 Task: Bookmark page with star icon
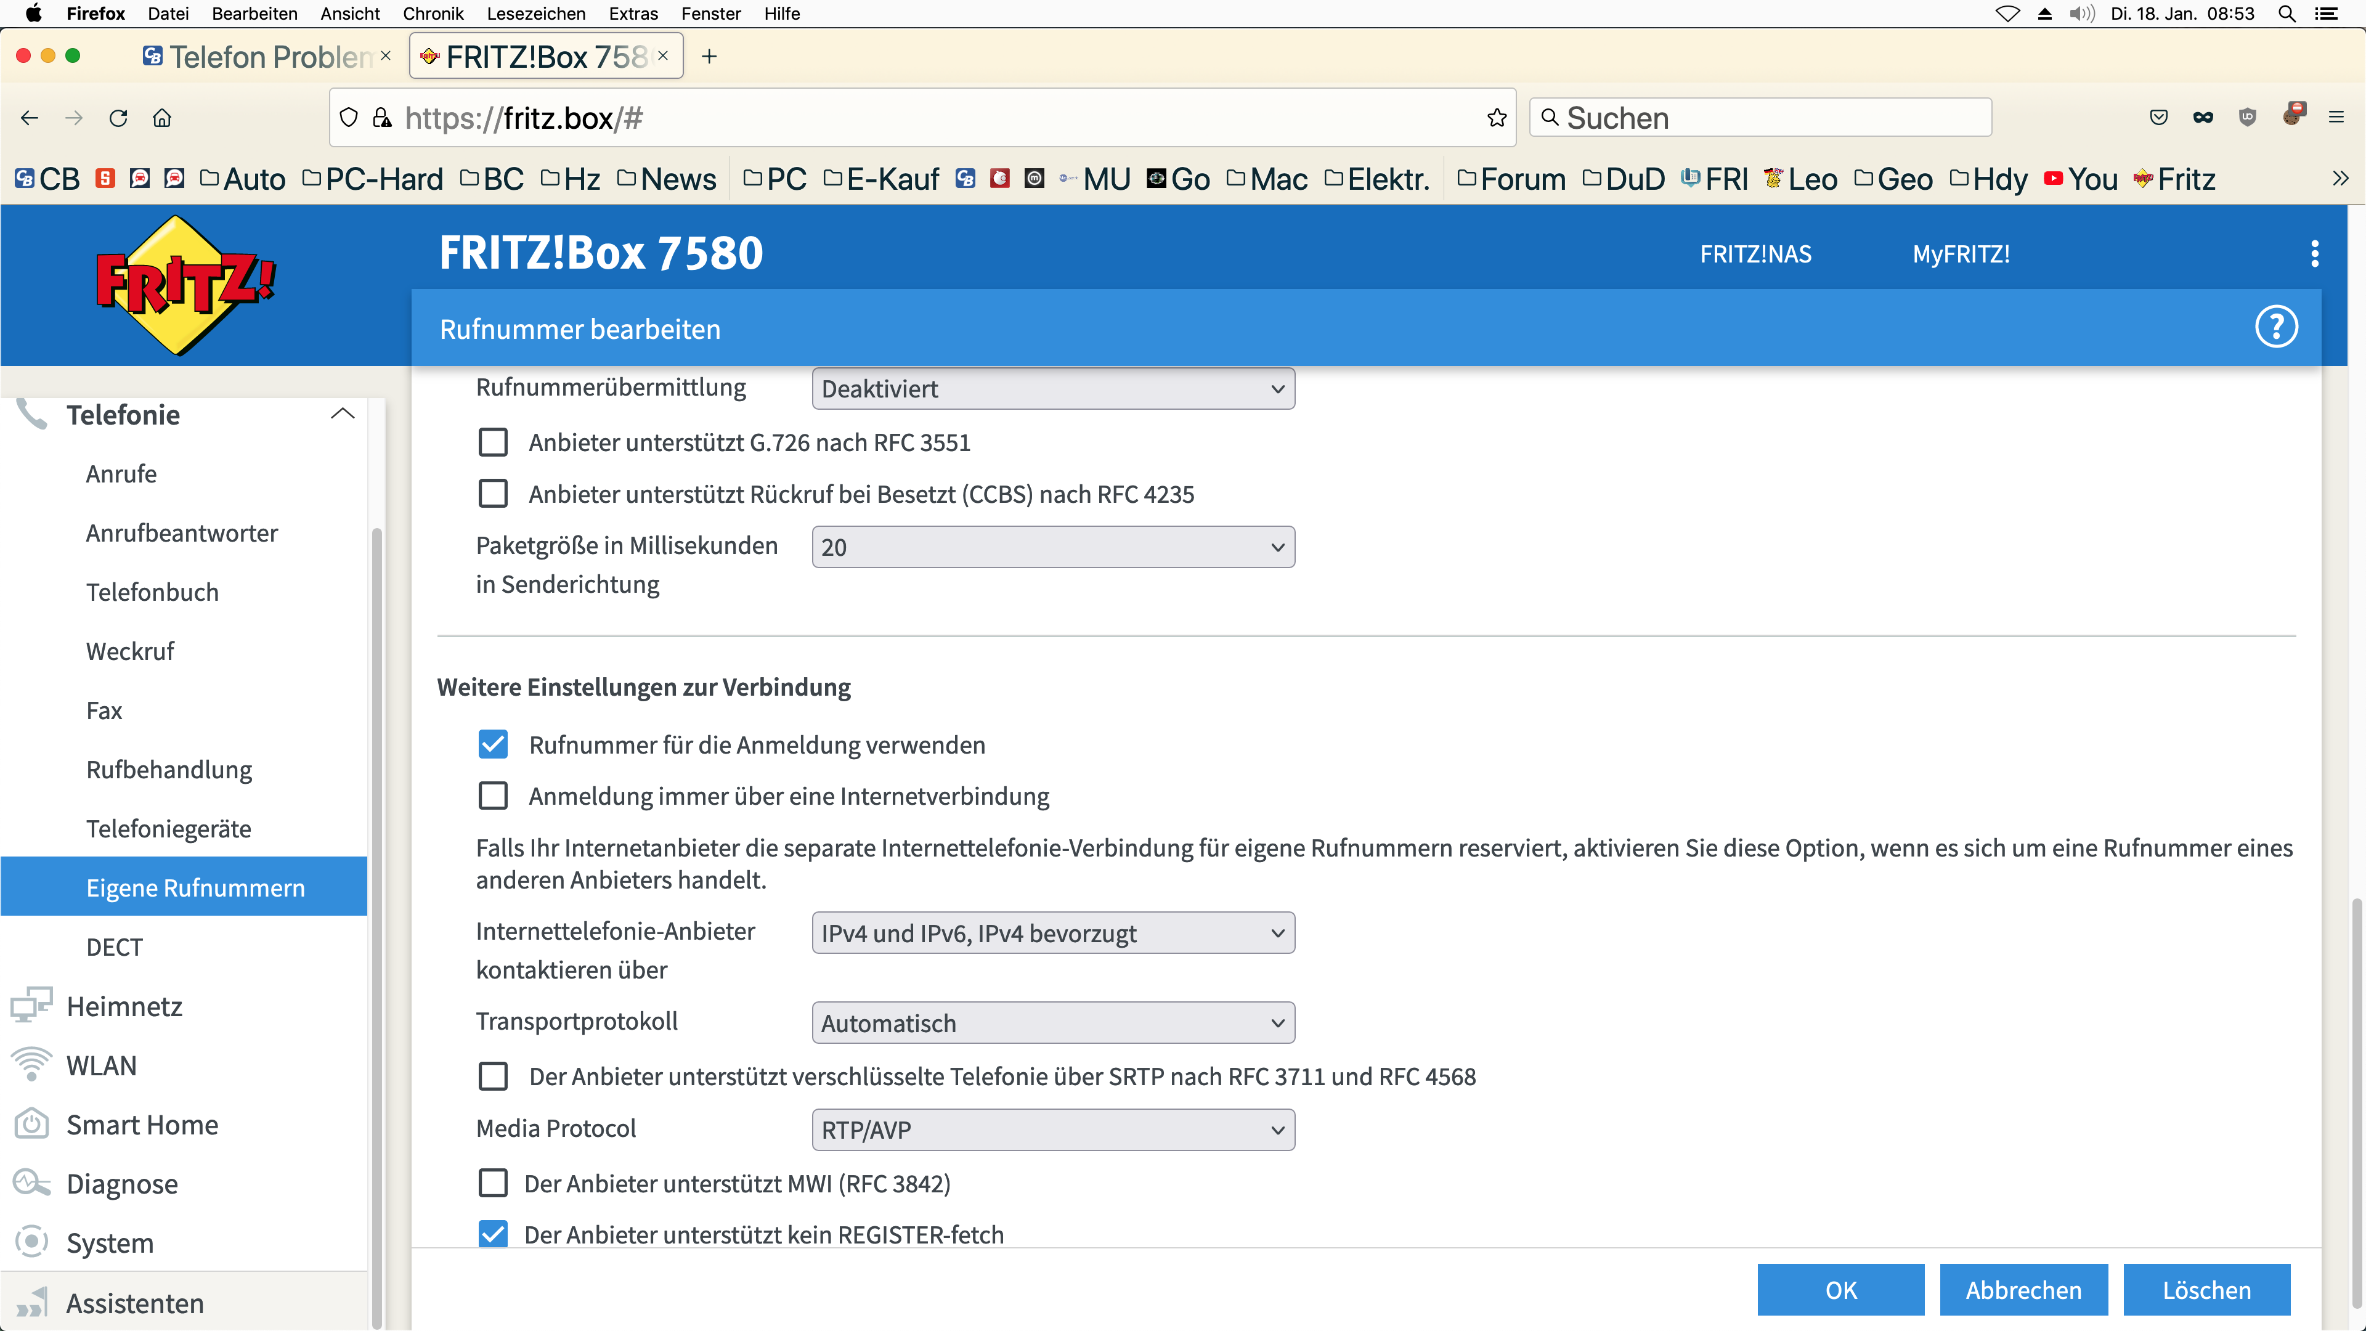pyautogui.click(x=1496, y=118)
